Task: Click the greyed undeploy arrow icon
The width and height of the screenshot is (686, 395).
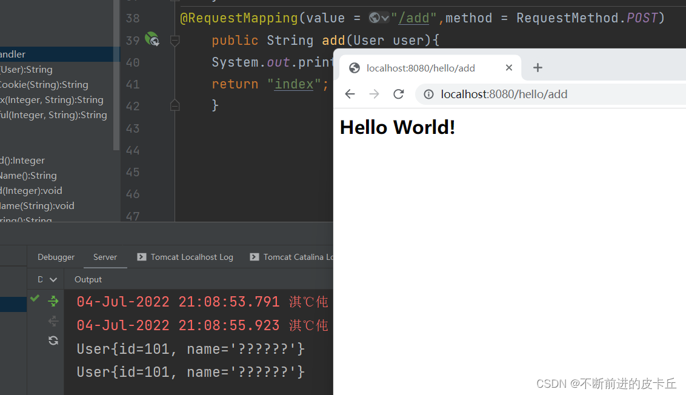Action: 53,321
